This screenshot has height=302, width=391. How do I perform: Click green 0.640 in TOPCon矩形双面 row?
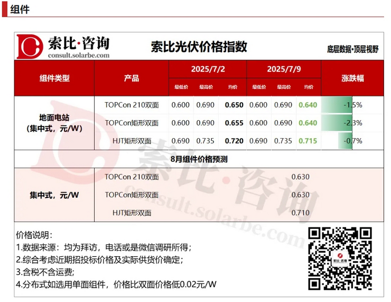308,123
